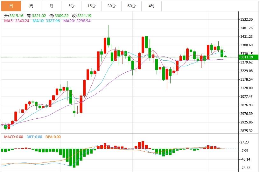Select the 15分 timeframe tab

91,6
